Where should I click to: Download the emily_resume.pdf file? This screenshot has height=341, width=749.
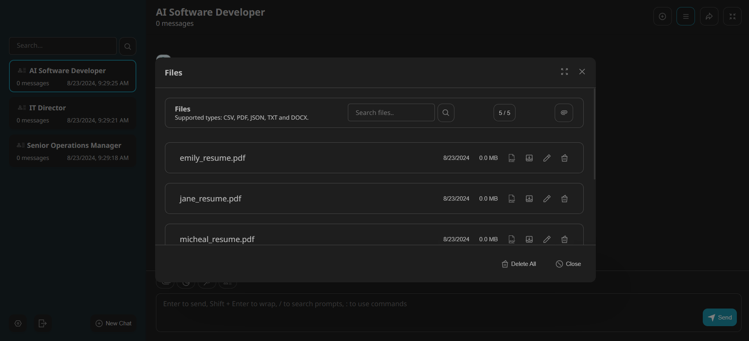pos(529,158)
